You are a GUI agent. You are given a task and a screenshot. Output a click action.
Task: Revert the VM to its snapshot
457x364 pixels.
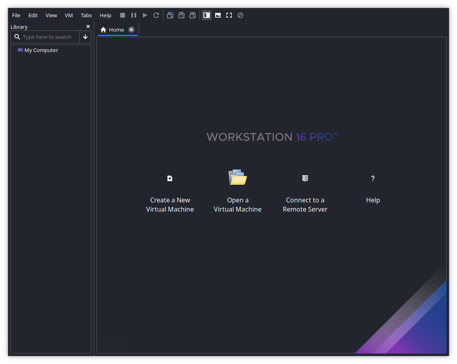pyautogui.click(x=181, y=15)
